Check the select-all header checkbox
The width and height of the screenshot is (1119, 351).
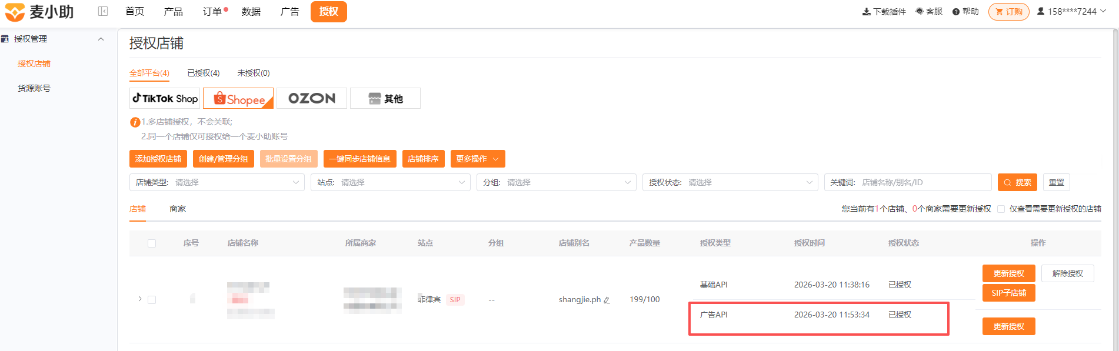[152, 243]
